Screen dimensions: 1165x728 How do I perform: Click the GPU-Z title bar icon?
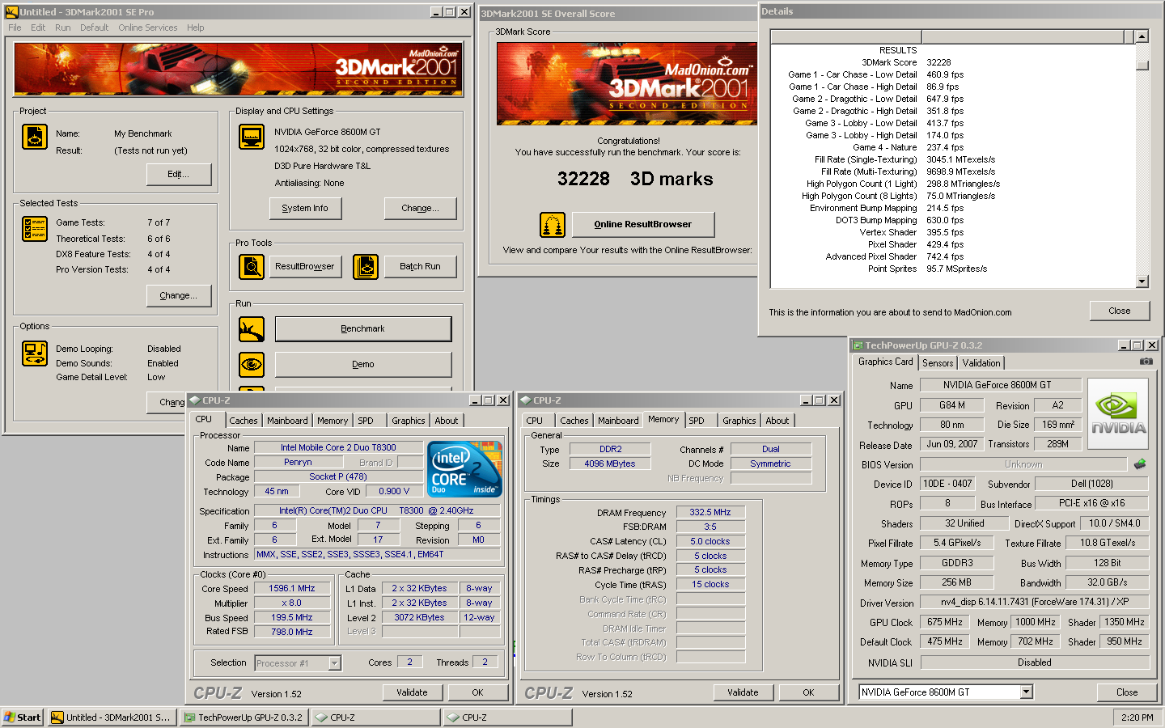[858, 345]
